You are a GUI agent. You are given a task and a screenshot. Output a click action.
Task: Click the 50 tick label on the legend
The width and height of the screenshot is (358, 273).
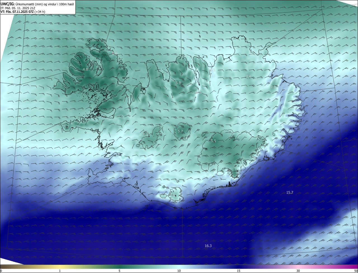tap(356, 271)
